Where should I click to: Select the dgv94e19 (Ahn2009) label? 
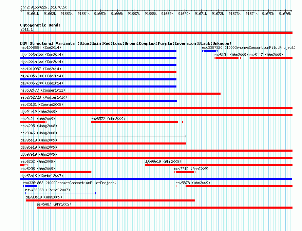tap(39, 112)
